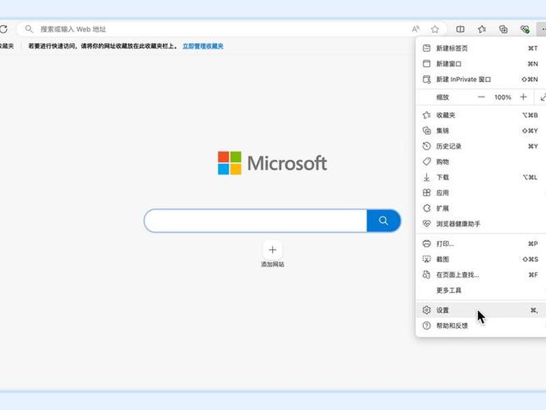Click the Microsoft search box

[255, 221]
